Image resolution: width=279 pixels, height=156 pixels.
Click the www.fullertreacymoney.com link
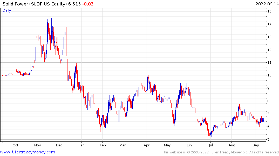tap(28, 152)
